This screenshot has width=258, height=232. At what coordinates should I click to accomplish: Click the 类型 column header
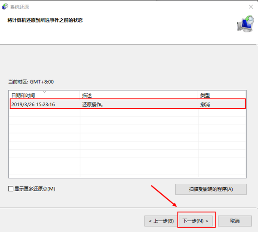coord(222,95)
